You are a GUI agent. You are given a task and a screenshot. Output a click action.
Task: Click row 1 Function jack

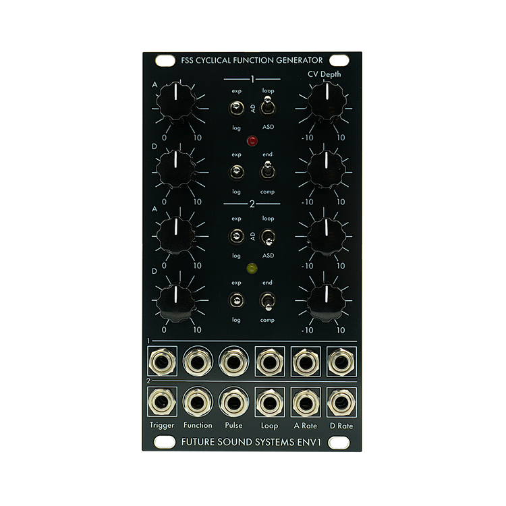pyautogui.click(x=198, y=362)
